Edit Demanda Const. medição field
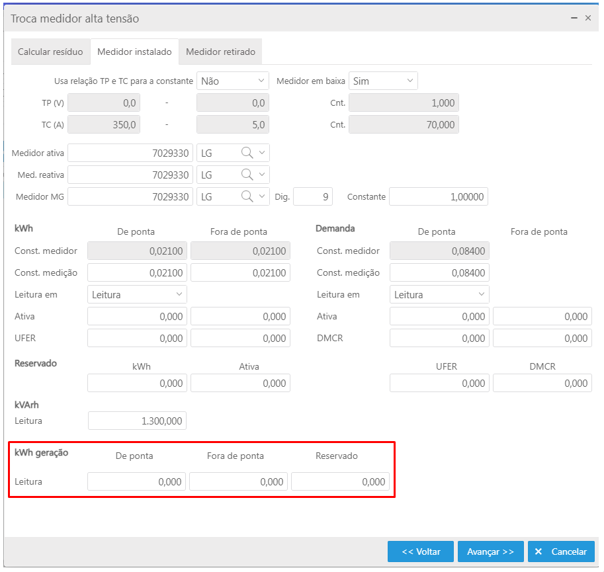The width and height of the screenshot is (604, 572). 439,273
